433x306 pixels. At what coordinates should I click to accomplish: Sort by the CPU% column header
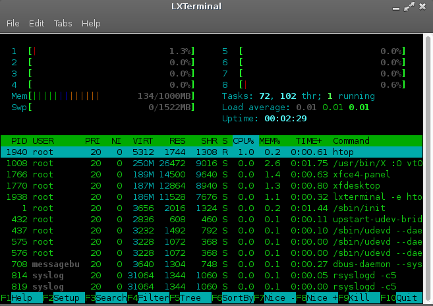coord(244,141)
